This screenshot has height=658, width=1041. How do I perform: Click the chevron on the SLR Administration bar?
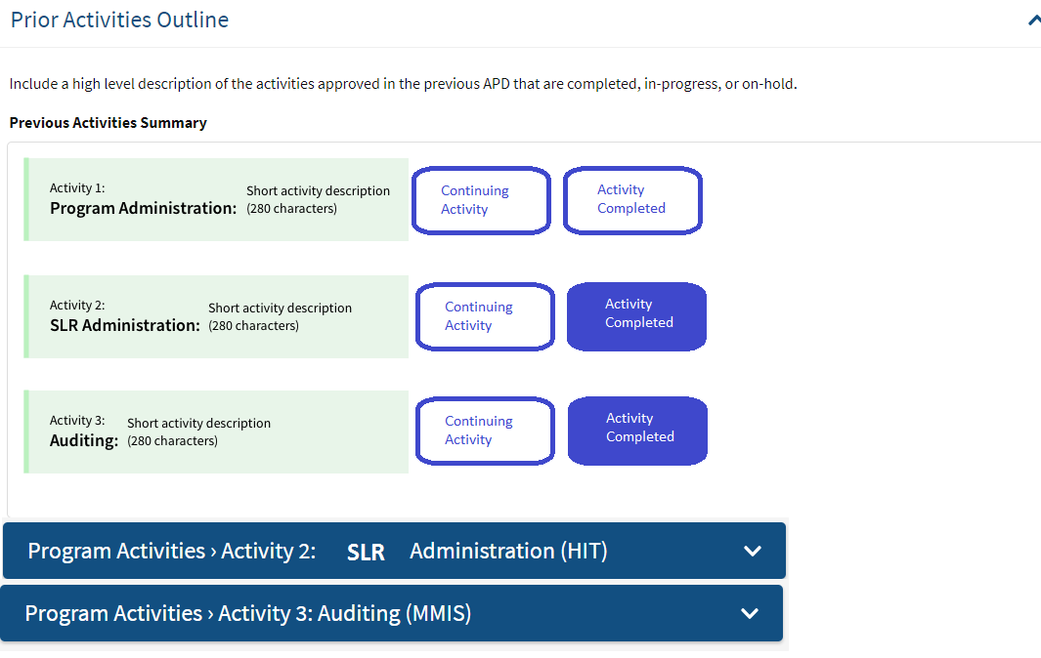click(753, 551)
